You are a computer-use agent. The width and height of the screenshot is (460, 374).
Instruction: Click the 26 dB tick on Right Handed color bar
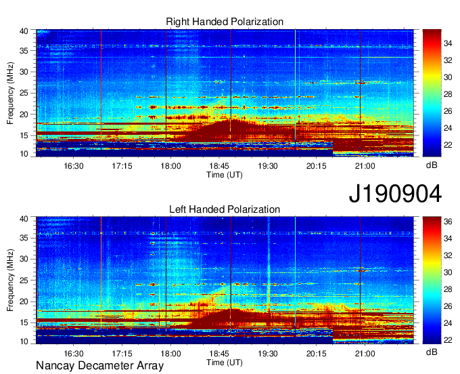pos(448,111)
